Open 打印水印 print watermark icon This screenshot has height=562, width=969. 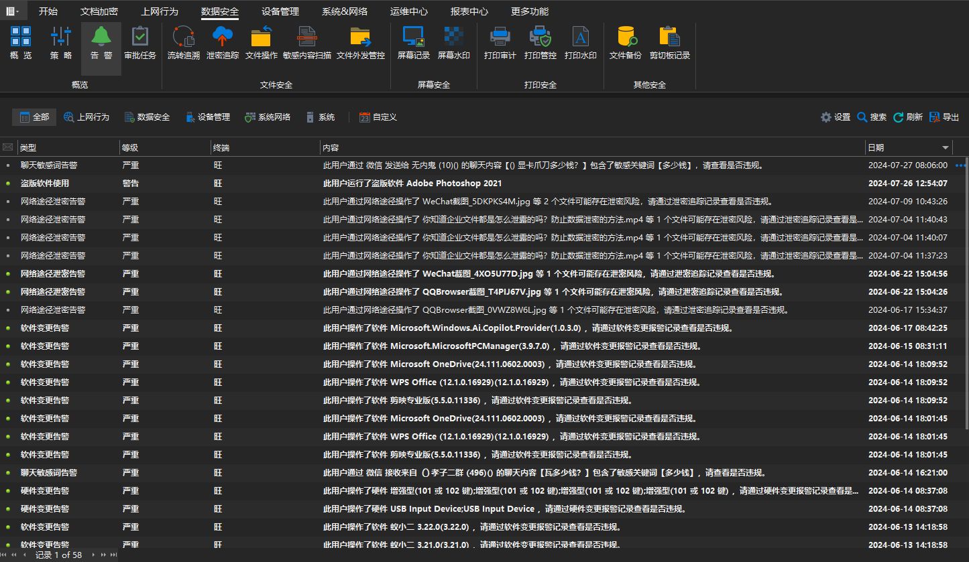581,44
